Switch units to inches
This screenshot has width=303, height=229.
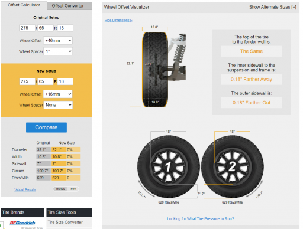click(60, 189)
